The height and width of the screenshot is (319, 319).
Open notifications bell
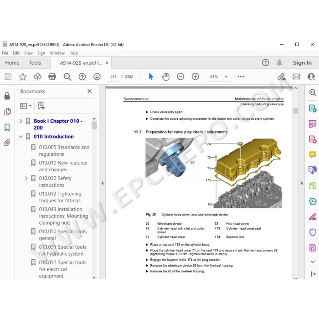(x=279, y=63)
